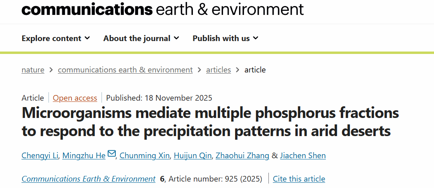Open italic Communications Earth & Environment journal link
The image size is (434, 188).
pos(88,179)
